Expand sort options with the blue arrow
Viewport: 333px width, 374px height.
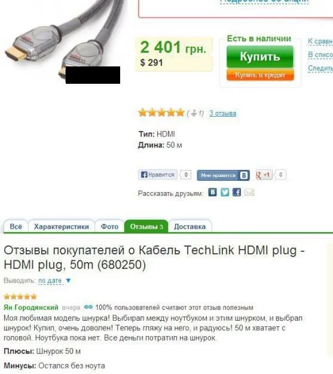pyautogui.click(x=68, y=281)
